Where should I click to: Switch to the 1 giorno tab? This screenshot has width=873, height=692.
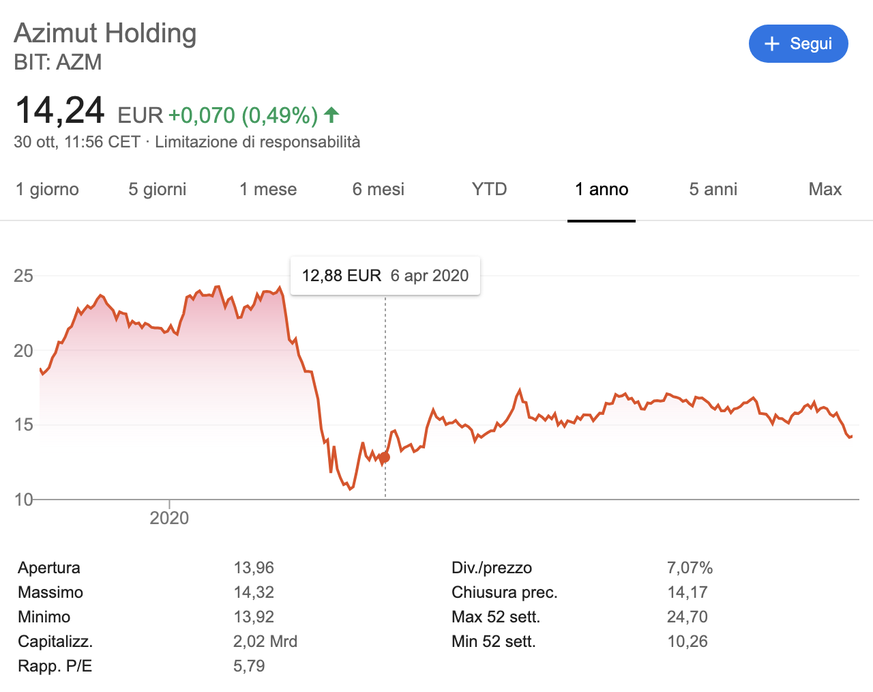tap(48, 189)
